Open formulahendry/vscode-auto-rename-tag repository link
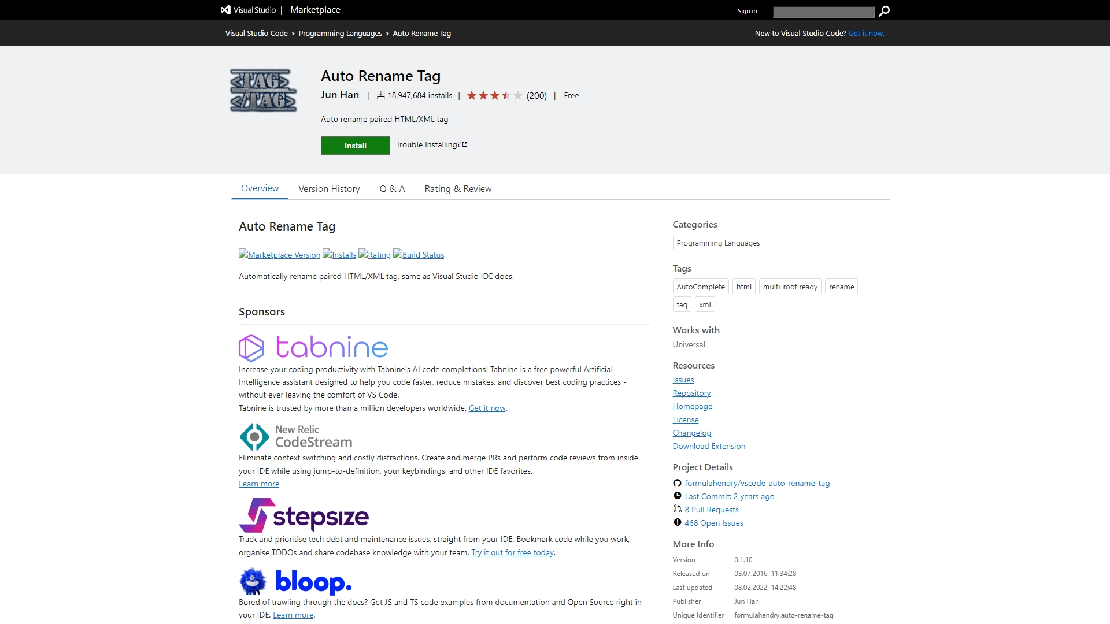1110x624 pixels. pos(757,484)
